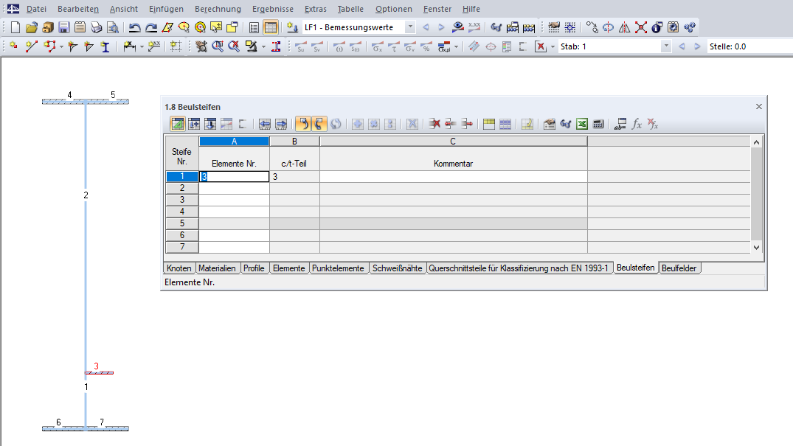This screenshot has width=793, height=446.
Task: Click the Stelle: 0.0 location field
Action: click(x=750, y=46)
